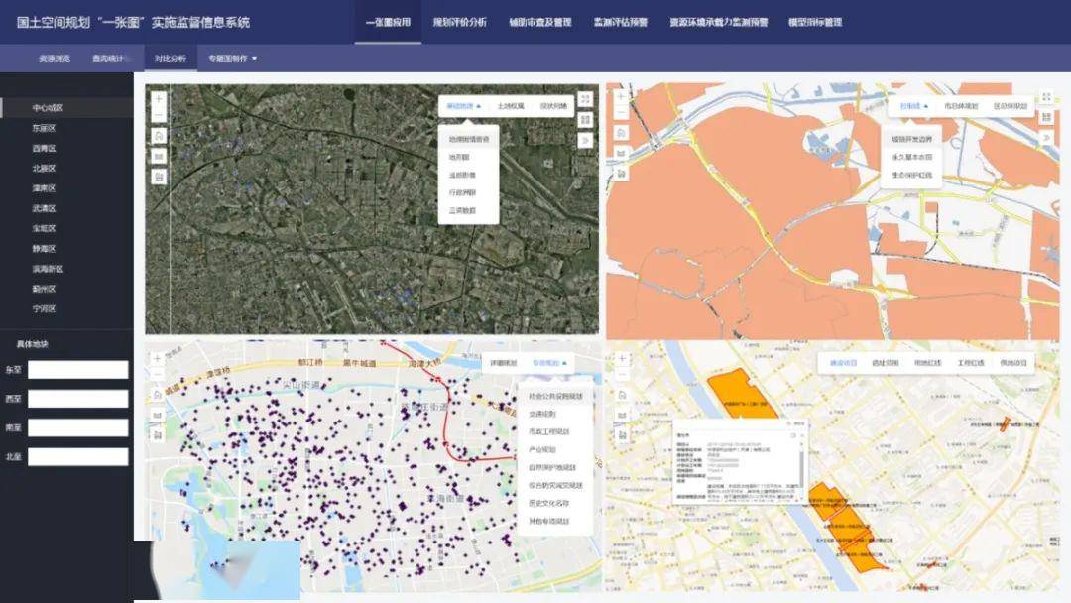Click fullscreen icon on satellite map panel
Image resolution: width=1071 pixels, height=603 pixels.
[585, 99]
